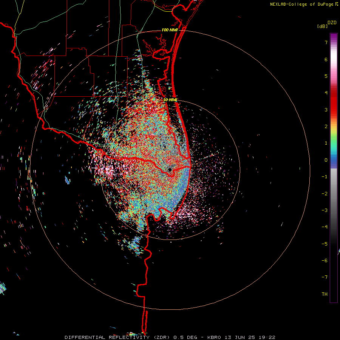Click the color bar tick label 5

(326, 76)
